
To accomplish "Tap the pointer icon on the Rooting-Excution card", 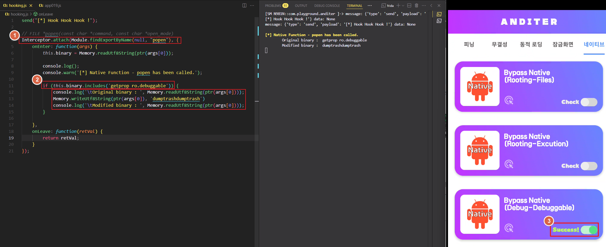I will click(x=509, y=164).
